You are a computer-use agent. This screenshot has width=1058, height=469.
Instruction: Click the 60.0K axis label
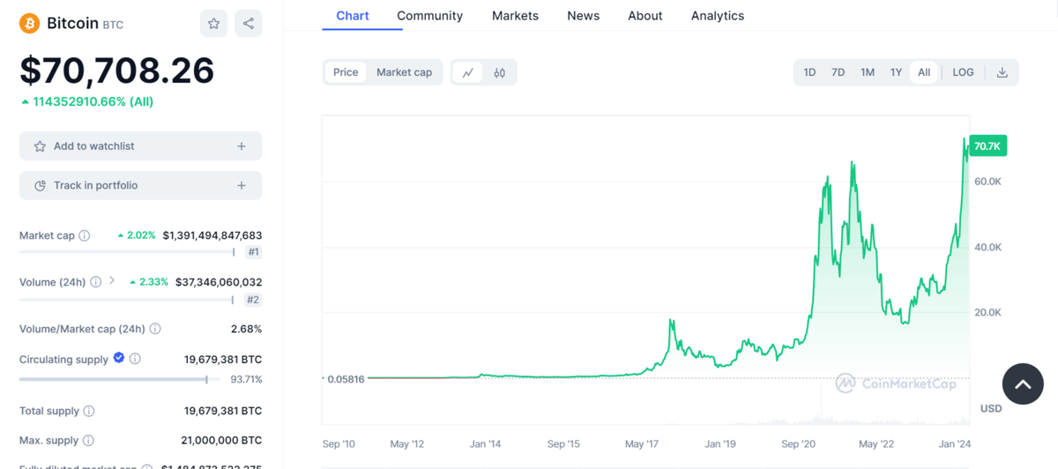pyautogui.click(x=987, y=181)
